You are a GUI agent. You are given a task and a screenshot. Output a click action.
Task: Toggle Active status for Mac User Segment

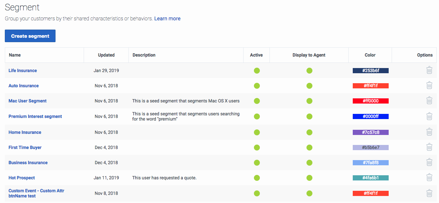(257, 101)
